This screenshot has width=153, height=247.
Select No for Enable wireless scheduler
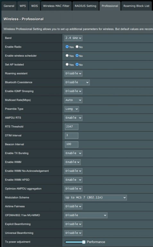click(77, 55)
